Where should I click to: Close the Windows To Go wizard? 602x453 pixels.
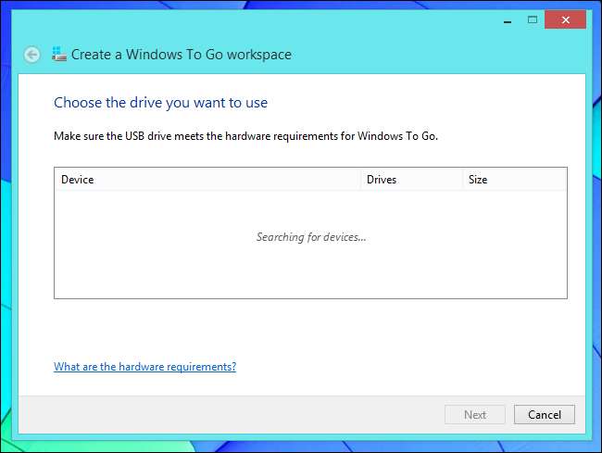[x=565, y=20]
